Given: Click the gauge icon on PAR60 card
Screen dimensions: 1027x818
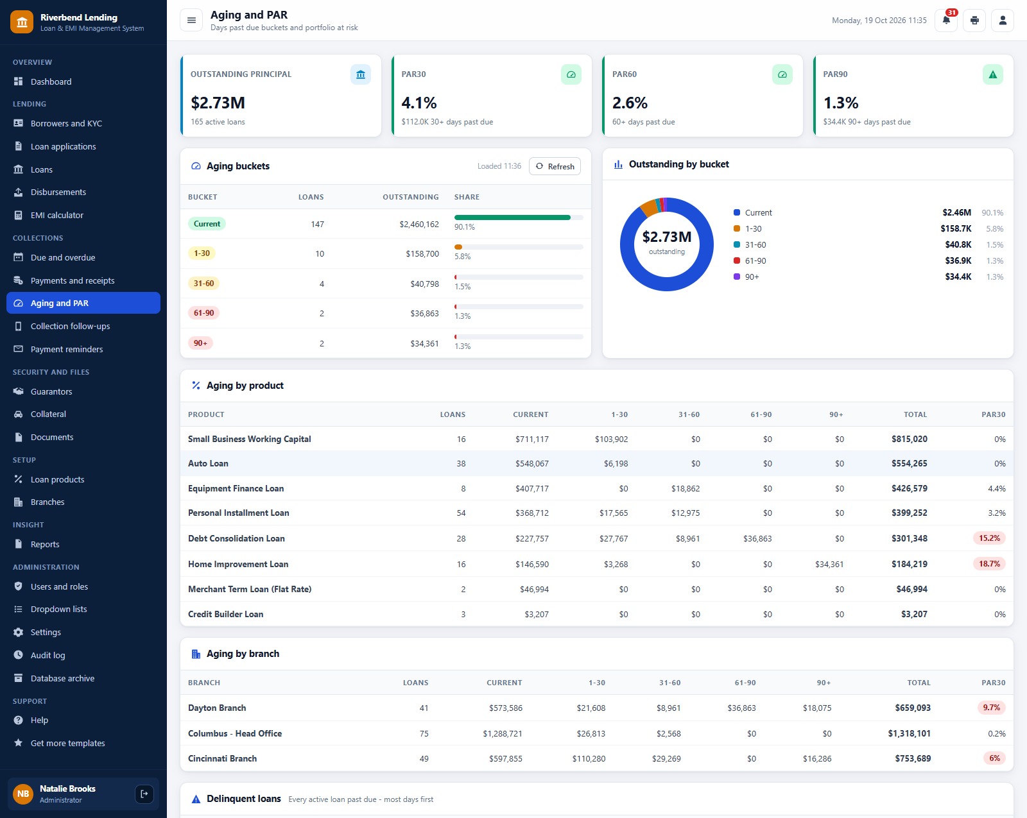Looking at the screenshot, I should point(782,74).
